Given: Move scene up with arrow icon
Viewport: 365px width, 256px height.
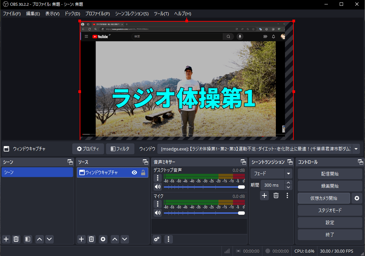Looking at the screenshot, I should click(x=40, y=239).
